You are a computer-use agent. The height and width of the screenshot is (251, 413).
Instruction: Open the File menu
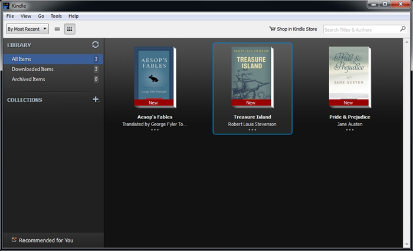[10, 16]
